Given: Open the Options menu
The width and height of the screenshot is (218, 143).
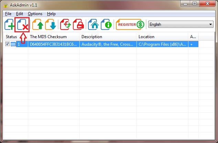Looking at the screenshot, I should [35, 14].
